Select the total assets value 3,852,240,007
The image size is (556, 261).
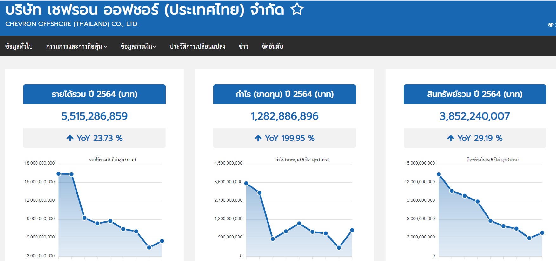pyautogui.click(x=475, y=116)
